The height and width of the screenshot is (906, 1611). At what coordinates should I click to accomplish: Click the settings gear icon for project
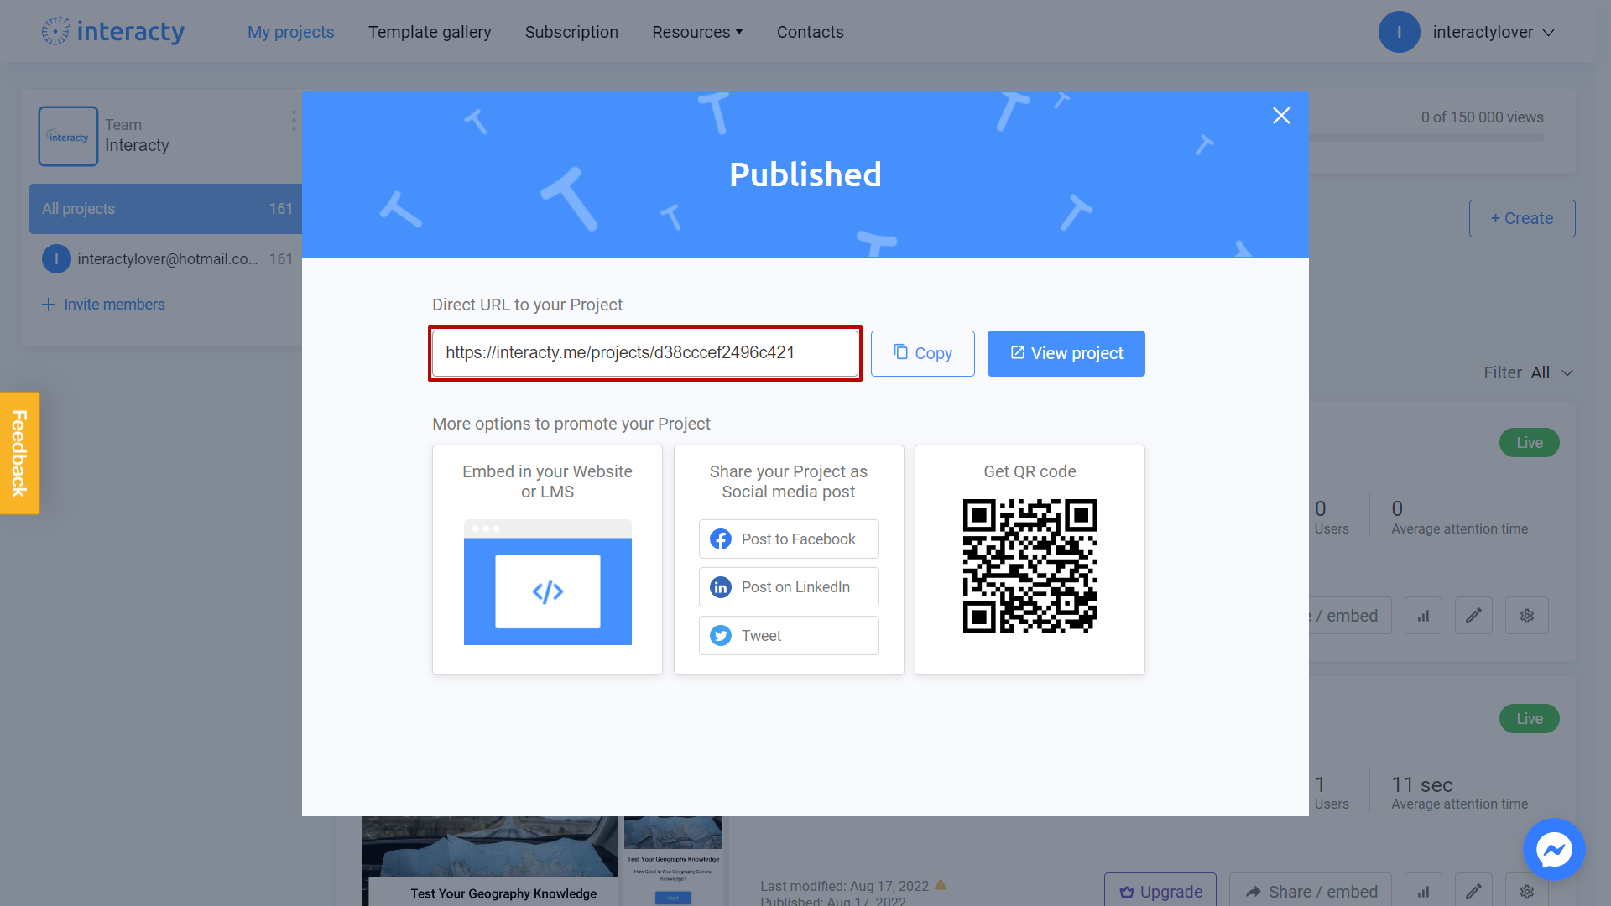coord(1527,617)
